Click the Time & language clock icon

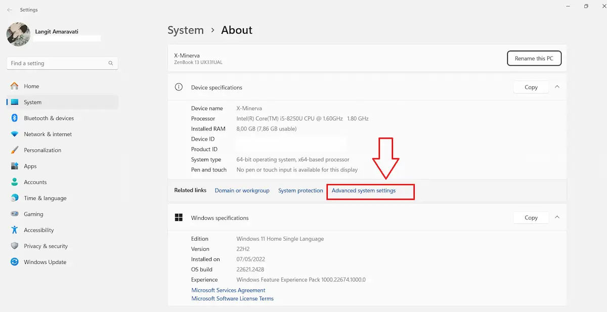[x=14, y=198]
